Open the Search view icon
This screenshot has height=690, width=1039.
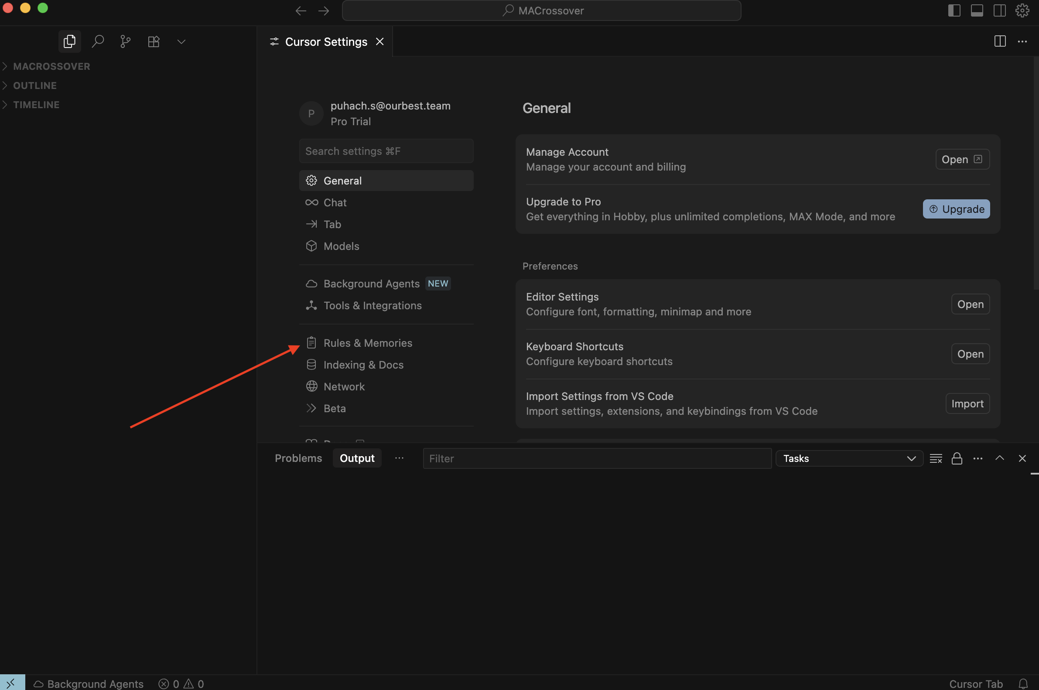98,41
